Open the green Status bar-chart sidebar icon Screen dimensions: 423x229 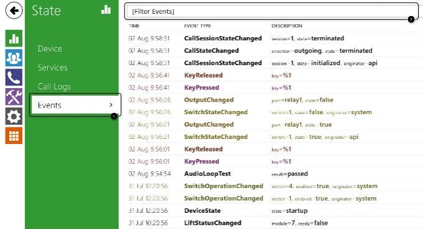[x=14, y=38]
